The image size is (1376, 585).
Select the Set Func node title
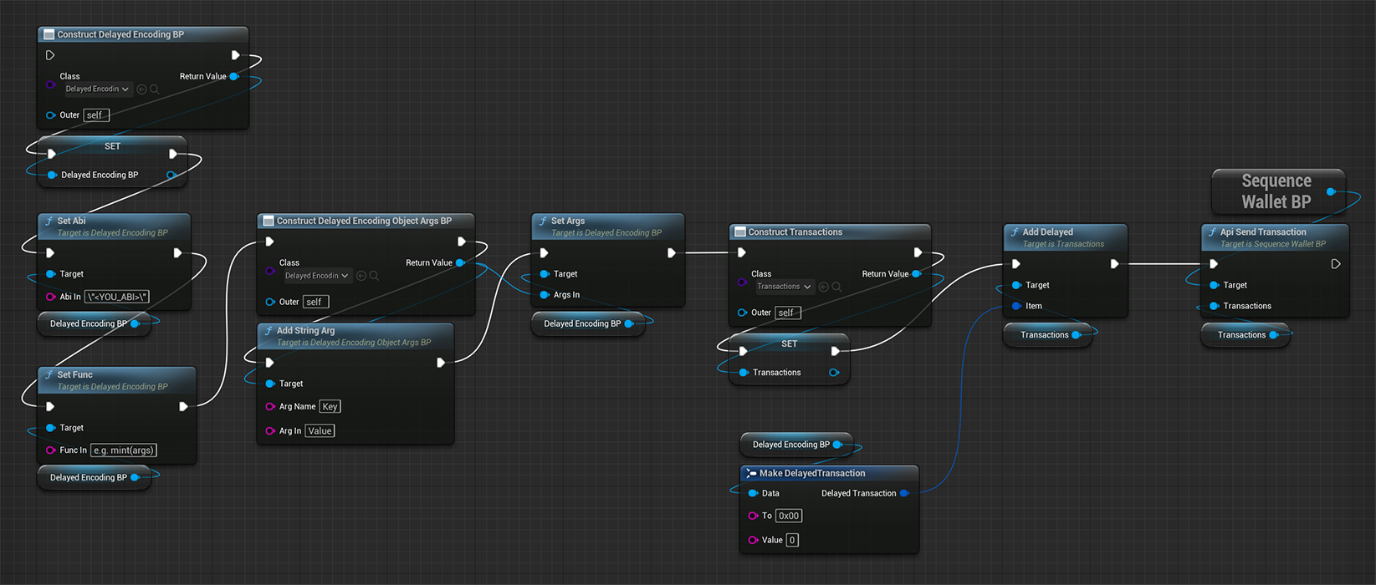tap(74, 374)
